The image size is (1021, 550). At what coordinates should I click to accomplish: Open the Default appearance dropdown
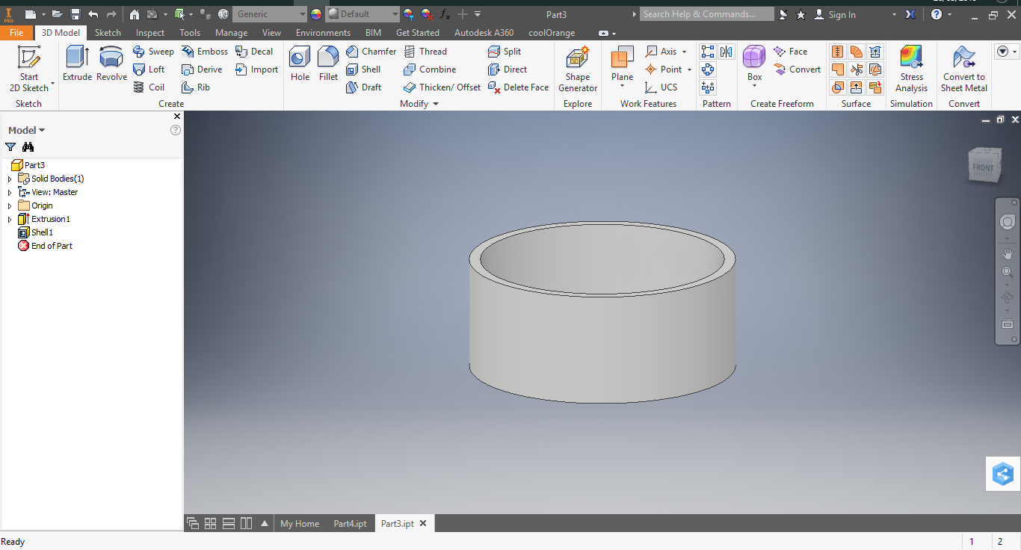[363, 14]
